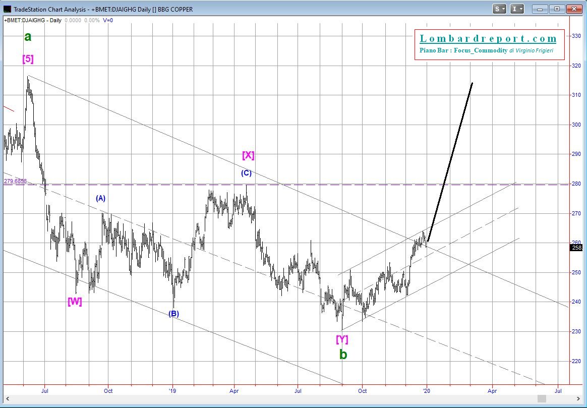
Task: Open the Lombardreport.com link
Action: (x=488, y=39)
